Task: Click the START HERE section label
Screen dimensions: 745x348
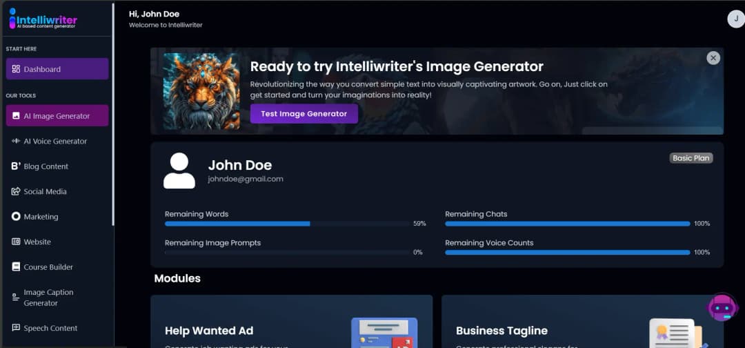Action: click(21, 49)
